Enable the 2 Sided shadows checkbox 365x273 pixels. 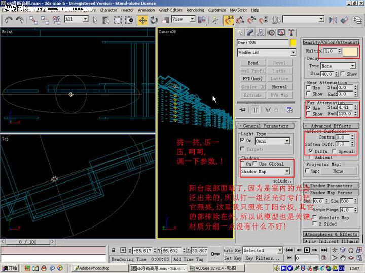tap(315, 224)
